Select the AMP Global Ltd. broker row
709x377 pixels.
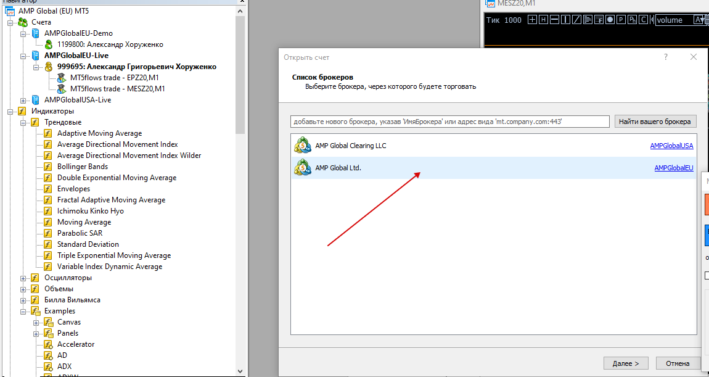point(493,168)
